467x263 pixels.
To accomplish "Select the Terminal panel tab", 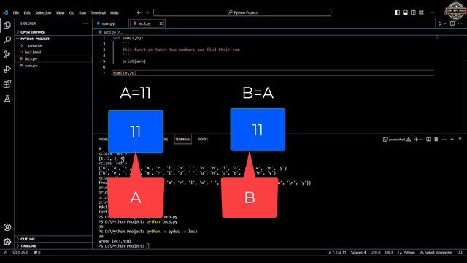I will click(x=183, y=140).
